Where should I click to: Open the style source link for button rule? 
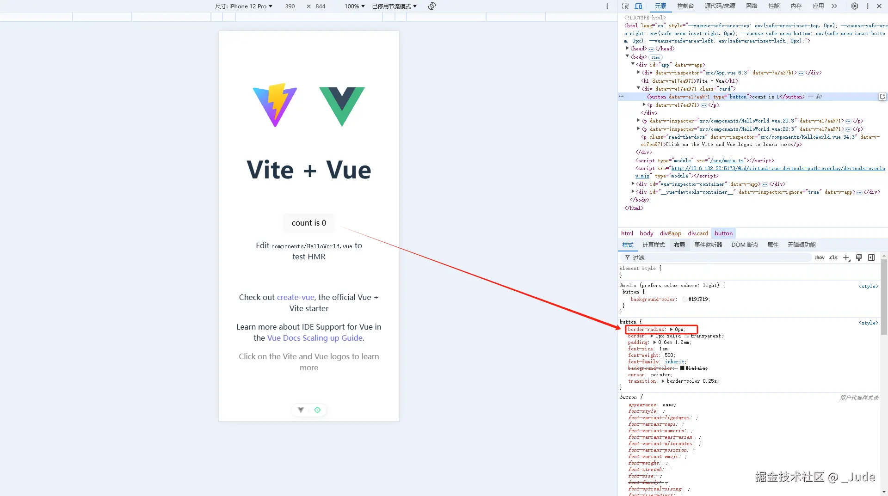tap(868, 323)
